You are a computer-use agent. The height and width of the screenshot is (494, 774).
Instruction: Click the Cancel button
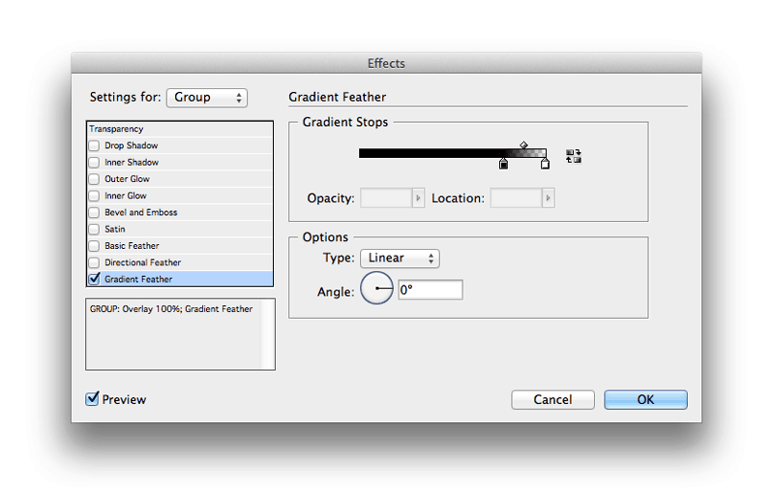(x=552, y=399)
